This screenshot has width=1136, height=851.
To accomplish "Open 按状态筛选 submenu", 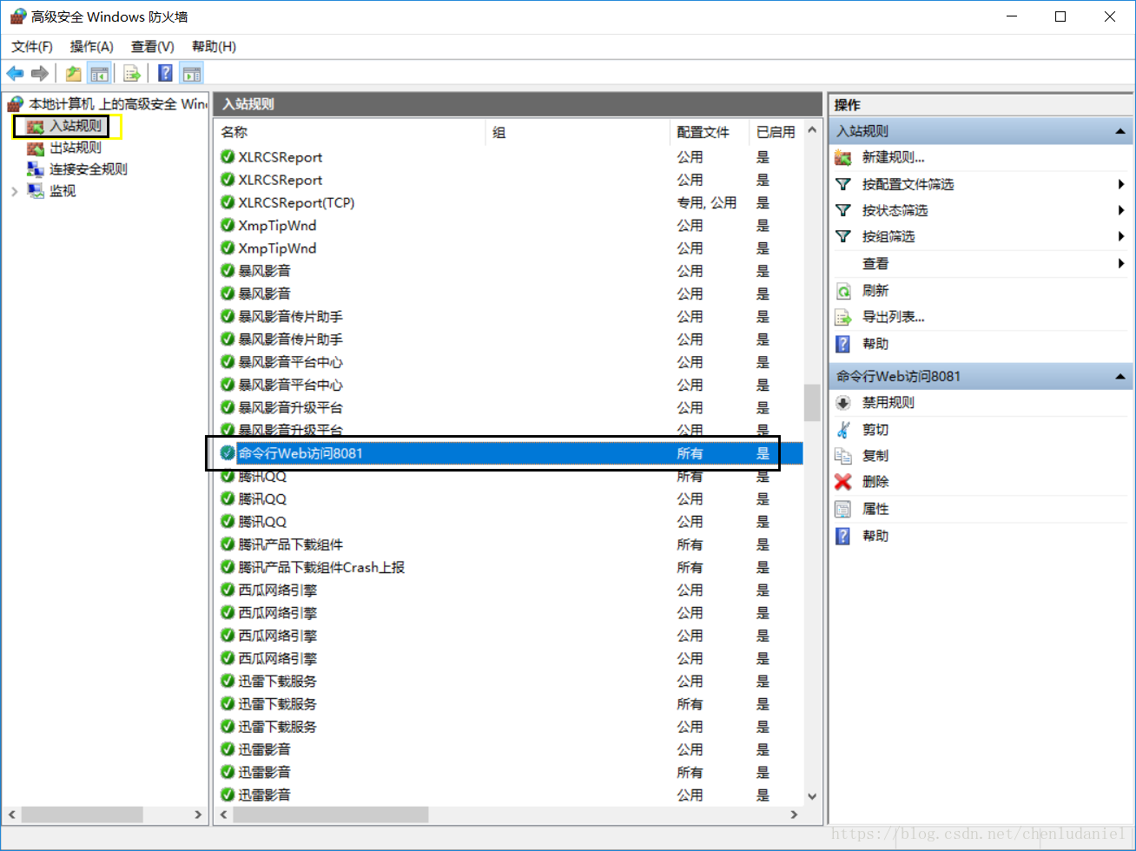I will (x=895, y=210).
